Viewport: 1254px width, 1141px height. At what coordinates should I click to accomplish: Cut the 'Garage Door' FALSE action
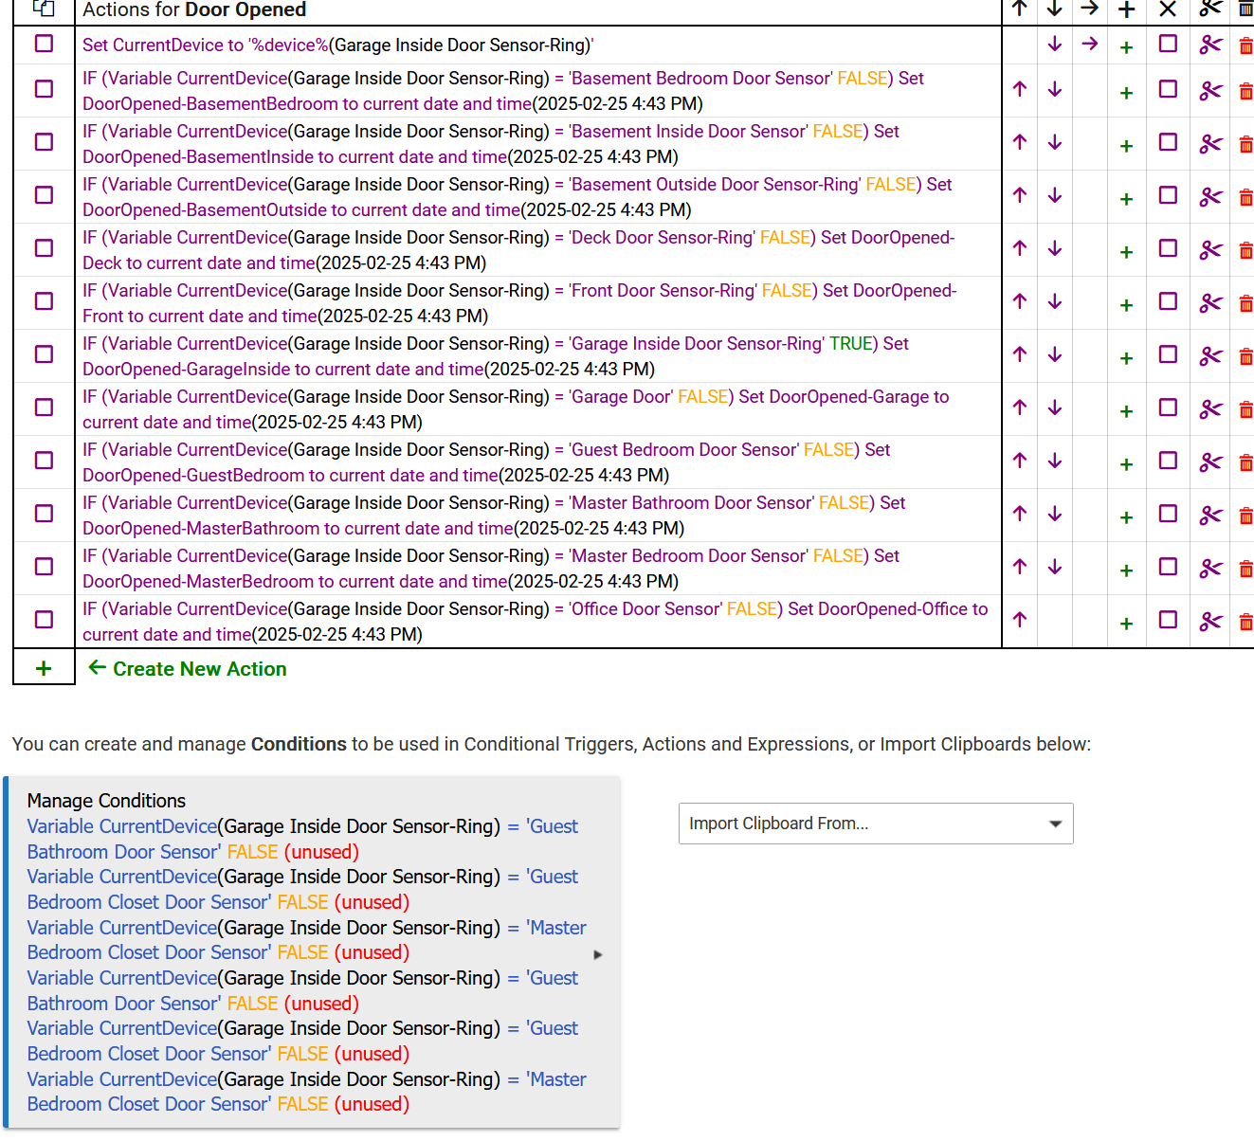1209,408
